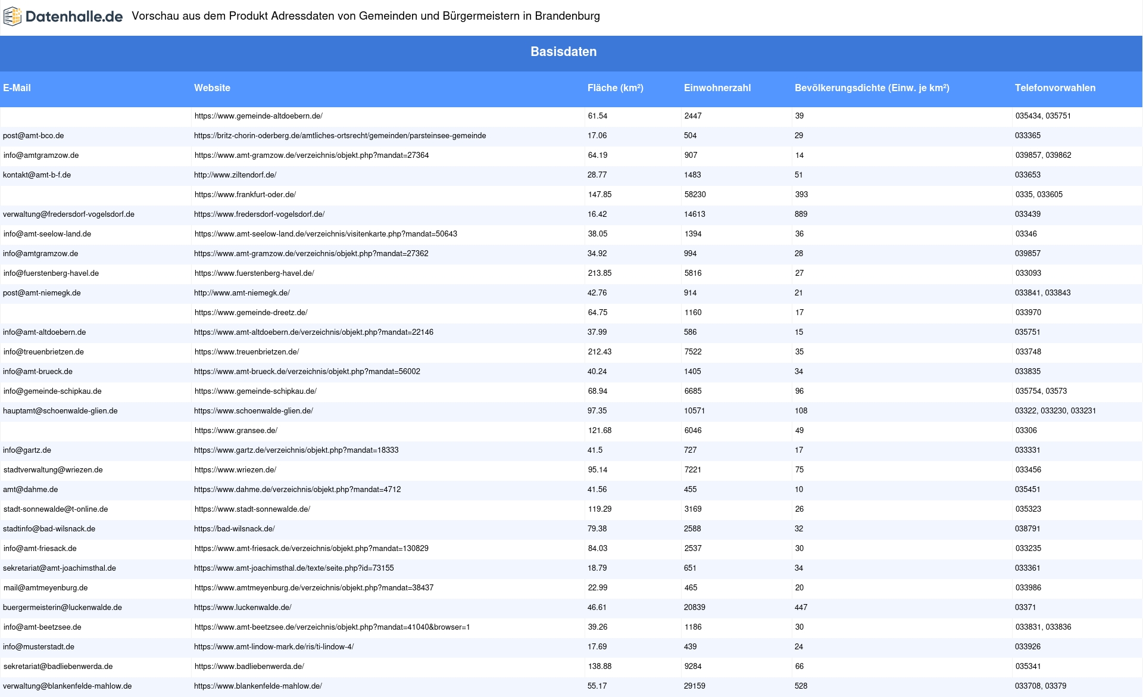Open the luckenwalde.de website link
Screen dimensions: 1143x697
click(243, 608)
